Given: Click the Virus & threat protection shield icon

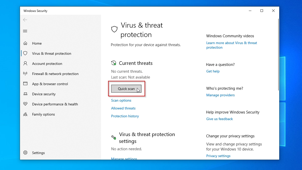Looking at the screenshot, I should 25,53.
